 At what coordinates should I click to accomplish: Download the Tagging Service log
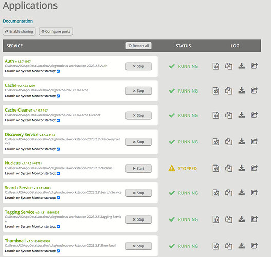pos(242,219)
